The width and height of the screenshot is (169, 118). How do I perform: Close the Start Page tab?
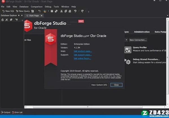click(41, 16)
